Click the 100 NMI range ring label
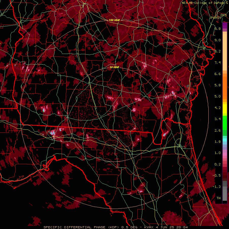This screenshot has width=229, height=229. (114, 20)
